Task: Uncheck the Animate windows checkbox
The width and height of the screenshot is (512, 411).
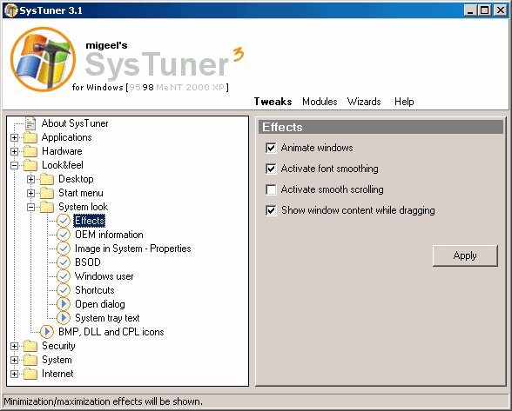Action: (271, 148)
